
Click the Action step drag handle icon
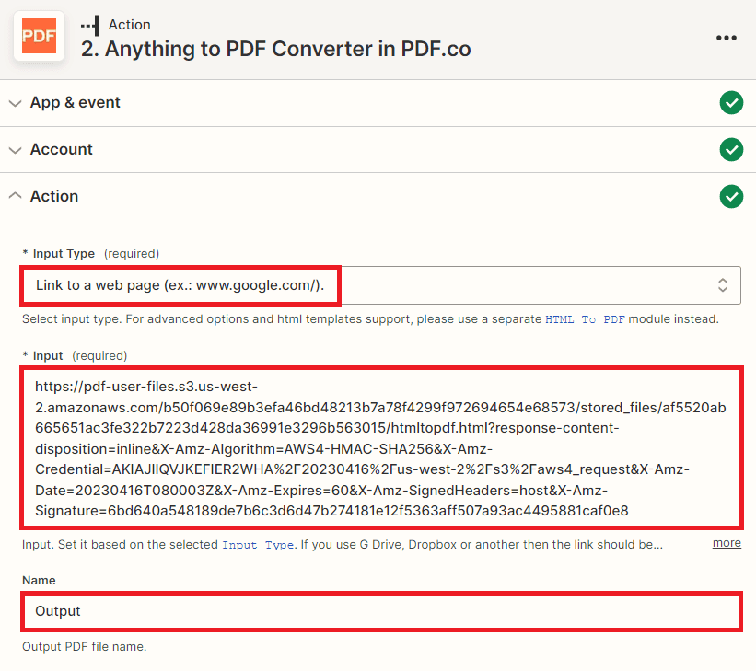[88, 25]
